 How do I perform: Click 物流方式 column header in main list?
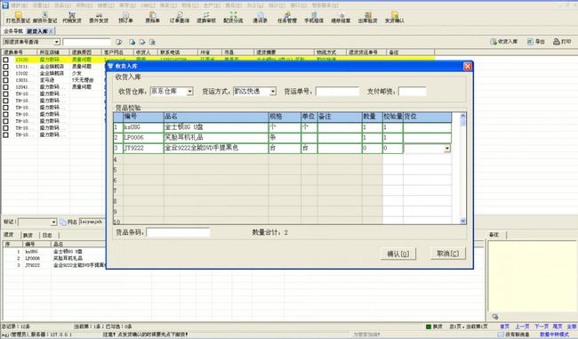[x=330, y=52]
